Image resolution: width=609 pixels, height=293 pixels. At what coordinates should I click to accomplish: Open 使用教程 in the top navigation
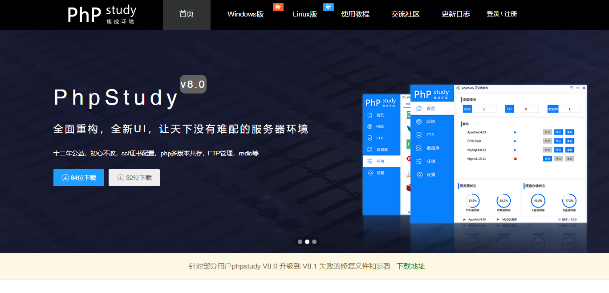[355, 14]
